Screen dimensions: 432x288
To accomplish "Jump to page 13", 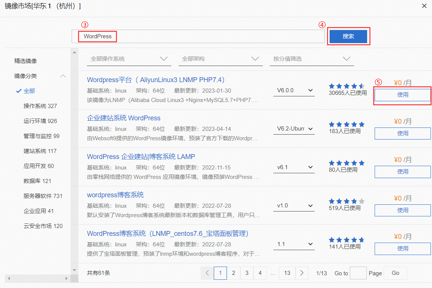I will point(287,273).
